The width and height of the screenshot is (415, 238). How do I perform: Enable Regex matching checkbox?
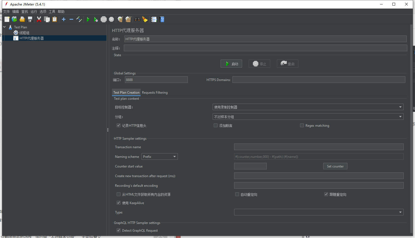[302, 125]
